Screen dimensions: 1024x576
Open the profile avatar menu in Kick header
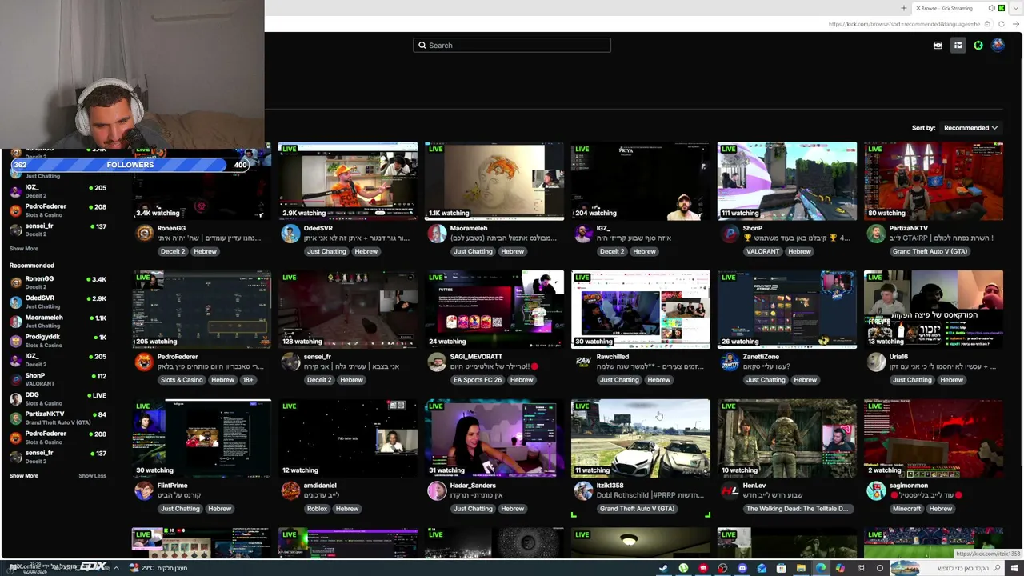pyautogui.click(x=998, y=46)
